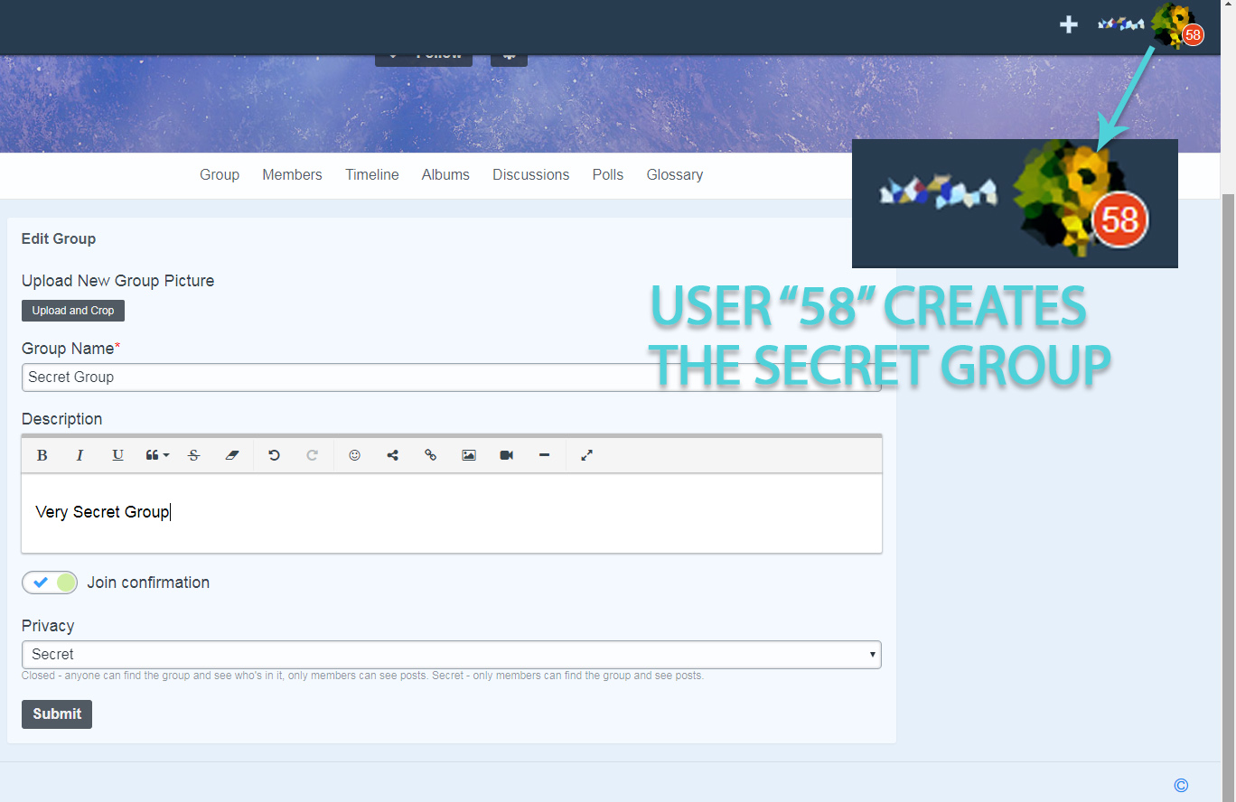Click the eraser clear formatting icon

pyautogui.click(x=231, y=455)
